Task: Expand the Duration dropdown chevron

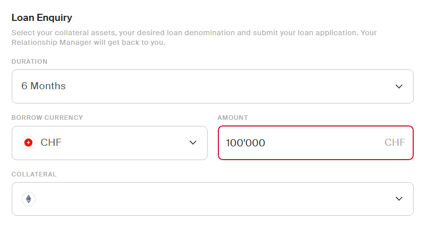Action: click(x=399, y=87)
